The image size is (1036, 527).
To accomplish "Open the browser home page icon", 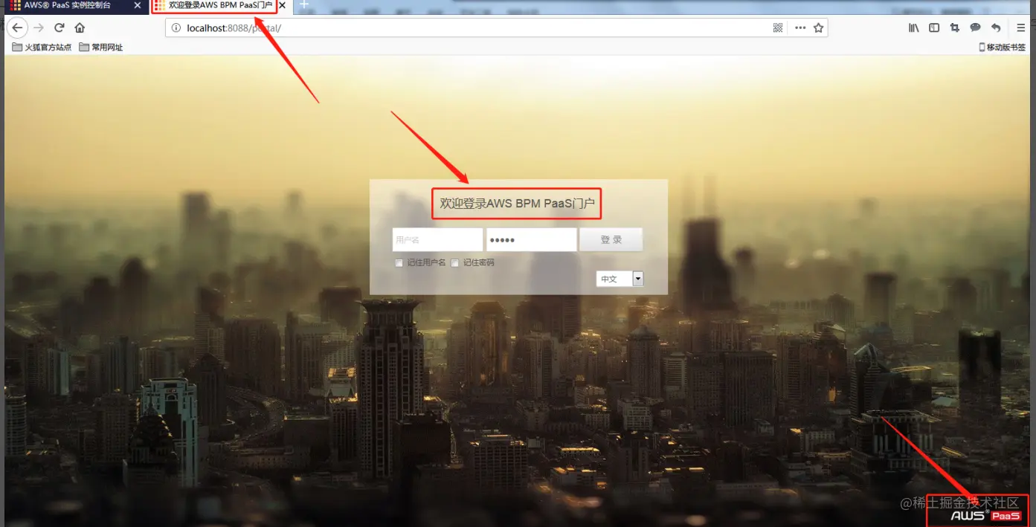I will 80,28.
